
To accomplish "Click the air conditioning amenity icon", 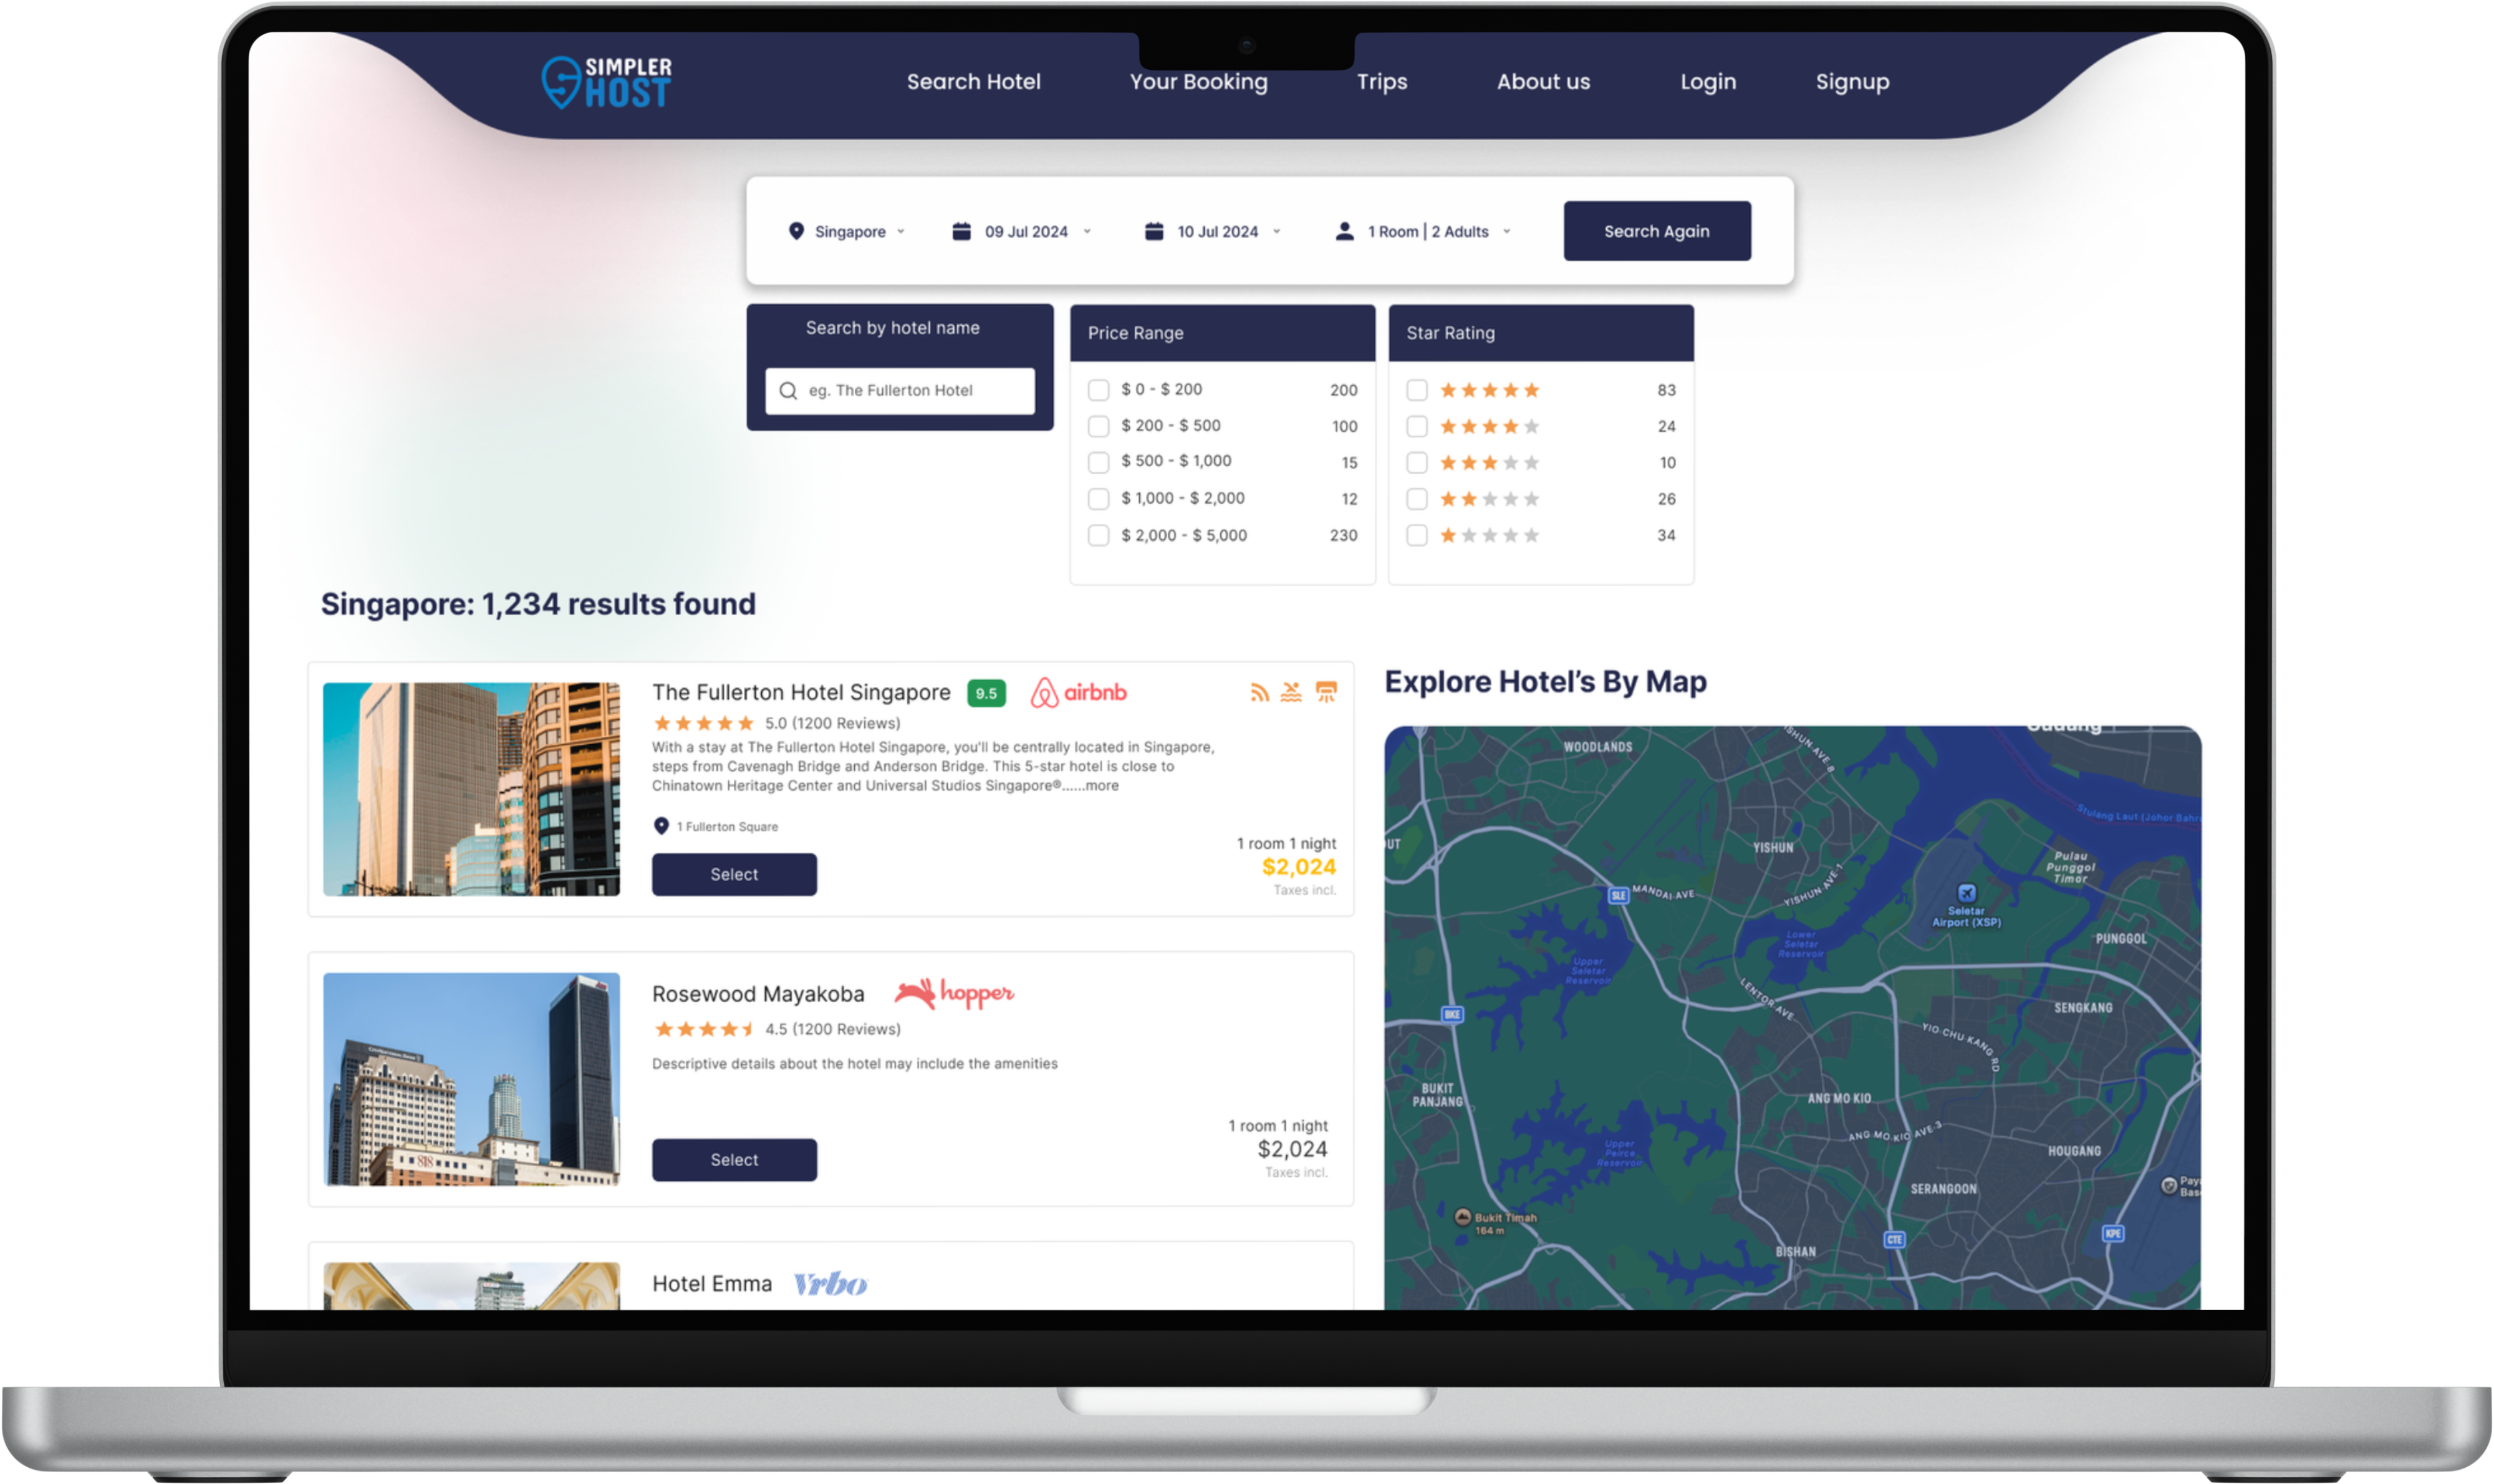I will click(1326, 692).
